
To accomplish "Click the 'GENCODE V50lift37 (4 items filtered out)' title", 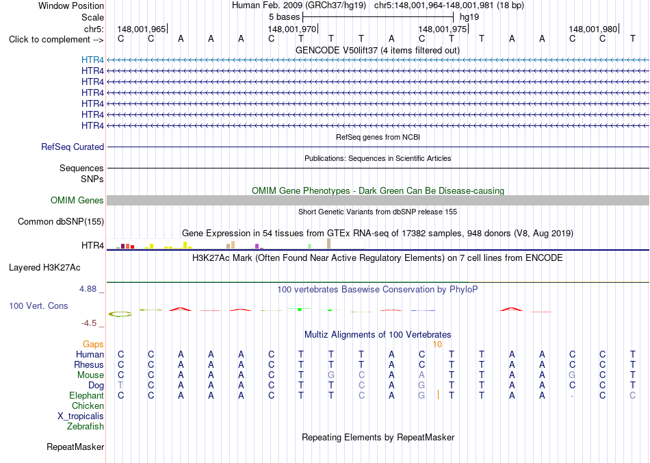I will (x=378, y=50).
